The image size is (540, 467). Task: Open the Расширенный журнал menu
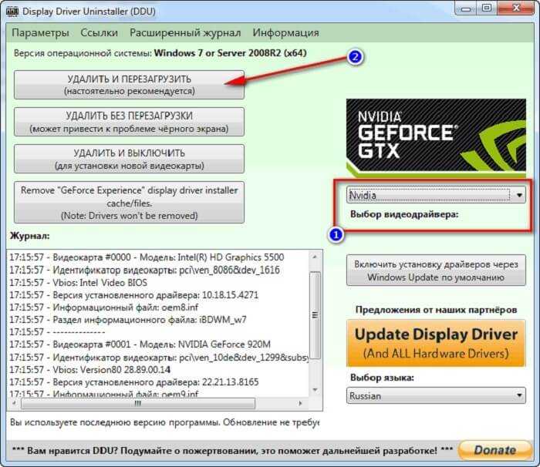click(185, 32)
